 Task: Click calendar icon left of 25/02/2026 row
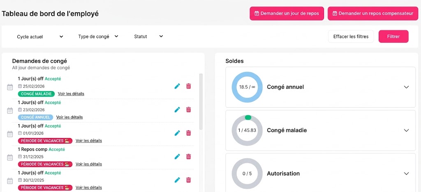(10, 87)
